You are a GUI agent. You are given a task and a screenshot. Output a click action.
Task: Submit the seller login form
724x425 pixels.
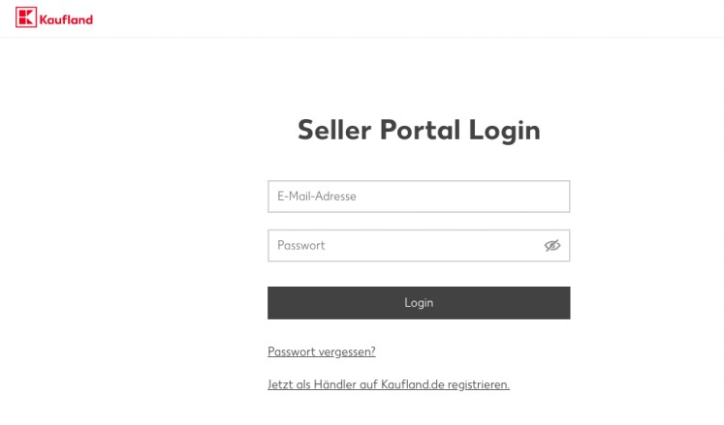click(x=418, y=303)
